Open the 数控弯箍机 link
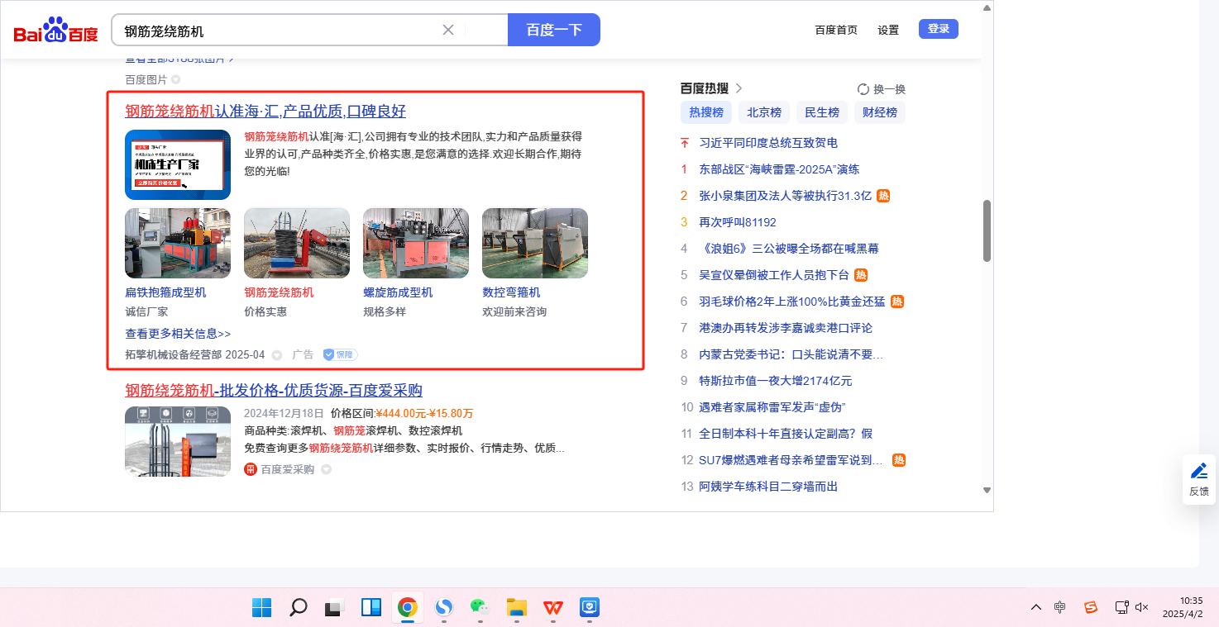1219x627 pixels. (x=511, y=292)
